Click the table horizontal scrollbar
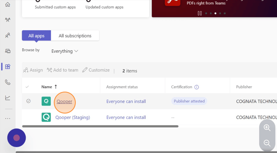277x153 pixels. pos(100,126)
